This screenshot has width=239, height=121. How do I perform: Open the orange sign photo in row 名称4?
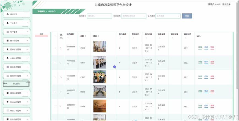pos(100,106)
